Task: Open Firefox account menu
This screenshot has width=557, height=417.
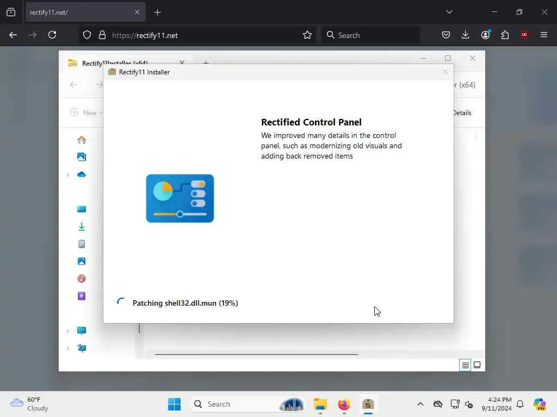Action: pyautogui.click(x=486, y=35)
